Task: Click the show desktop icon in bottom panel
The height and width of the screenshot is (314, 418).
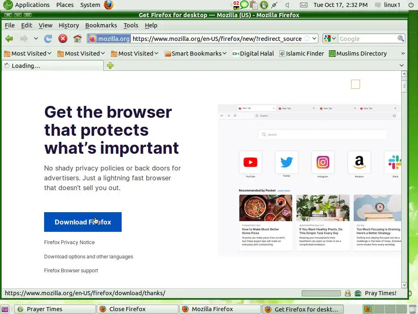Action: pyautogui.click(x=5, y=309)
